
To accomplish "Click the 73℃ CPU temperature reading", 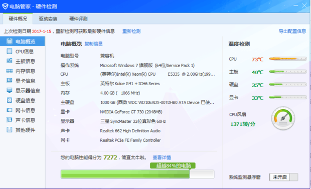I will (x=257, y=59).
